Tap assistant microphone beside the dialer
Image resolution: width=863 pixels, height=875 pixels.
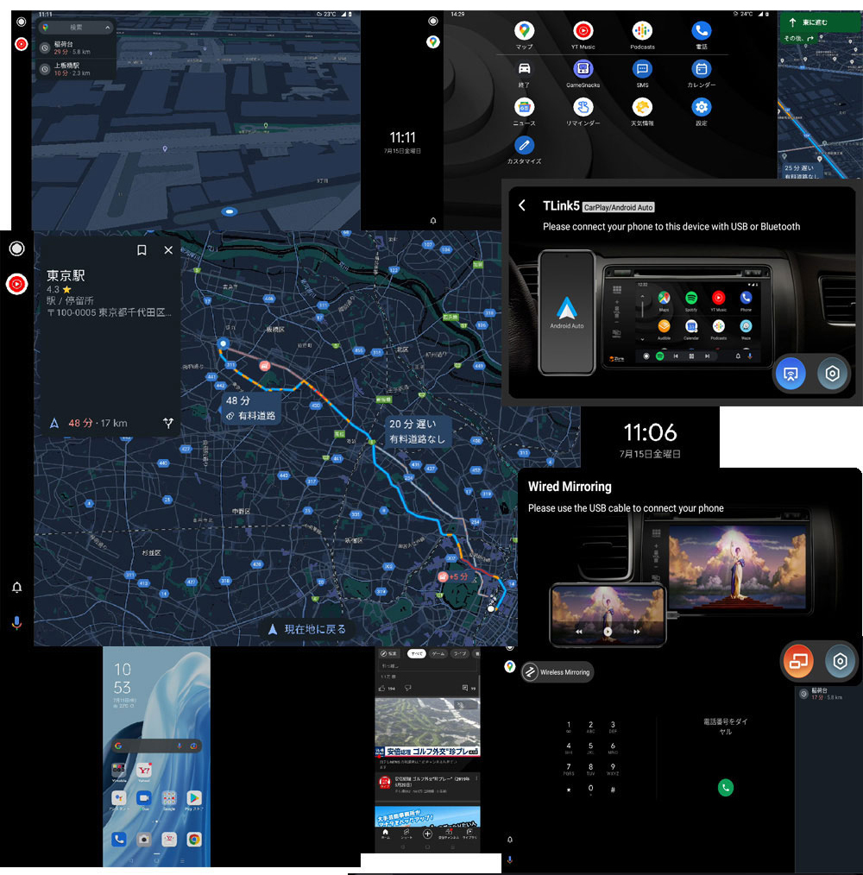(510, 860)
